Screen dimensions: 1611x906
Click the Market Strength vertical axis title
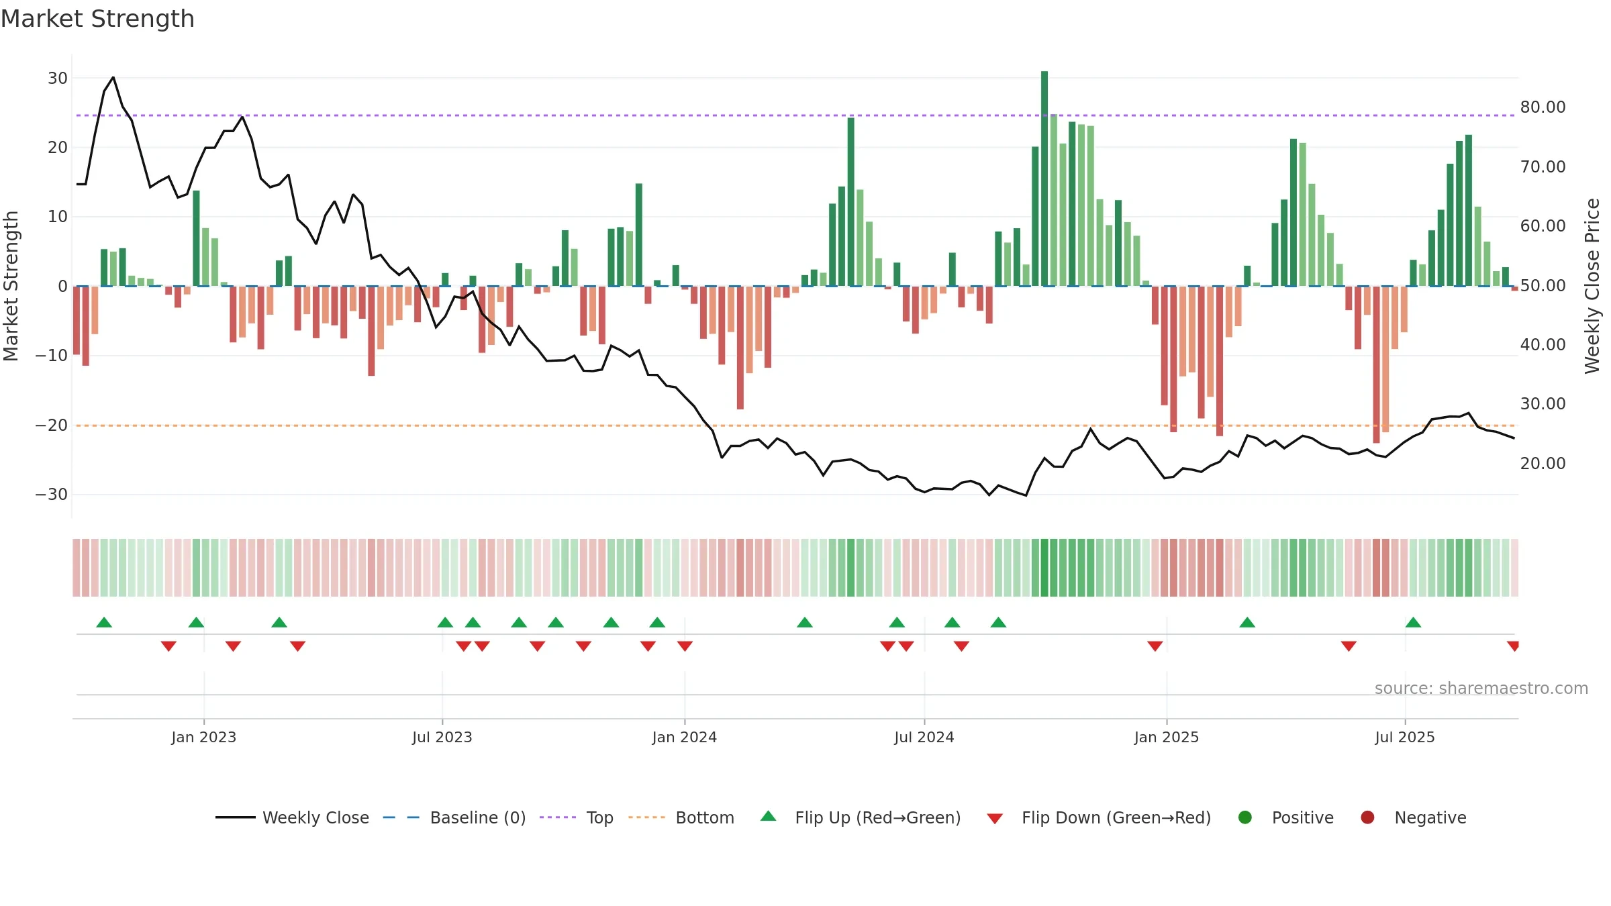(x=11, y=286)
